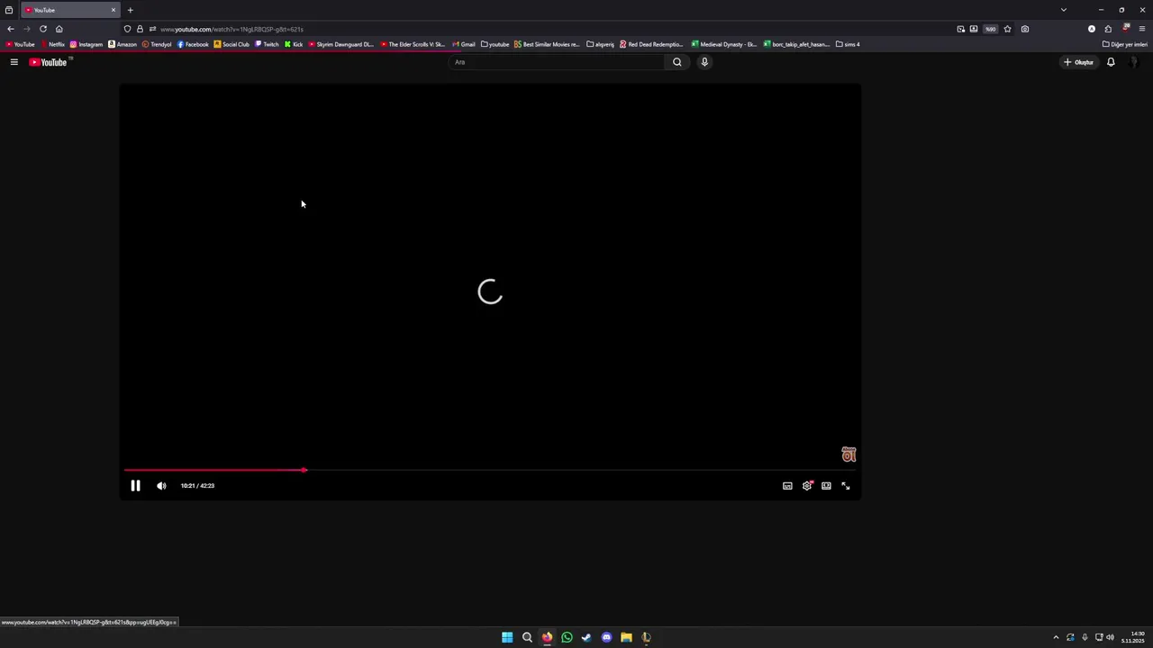
Task: Open the Medieval Dynasty bookmark
Action: (724, 44)
